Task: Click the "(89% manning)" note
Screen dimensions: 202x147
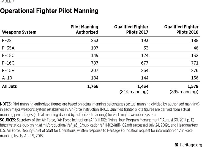Action: pyautogui.click(x=184, y=92)
